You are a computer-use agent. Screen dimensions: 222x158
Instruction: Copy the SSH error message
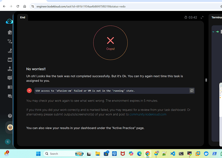click(192, 91)
